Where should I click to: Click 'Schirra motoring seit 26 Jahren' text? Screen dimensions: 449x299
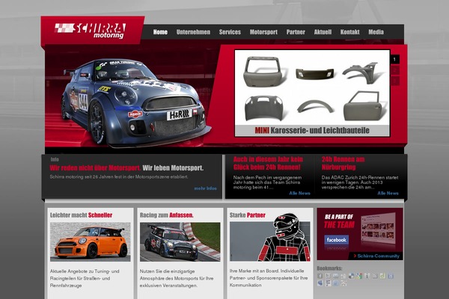coord(119,177)
